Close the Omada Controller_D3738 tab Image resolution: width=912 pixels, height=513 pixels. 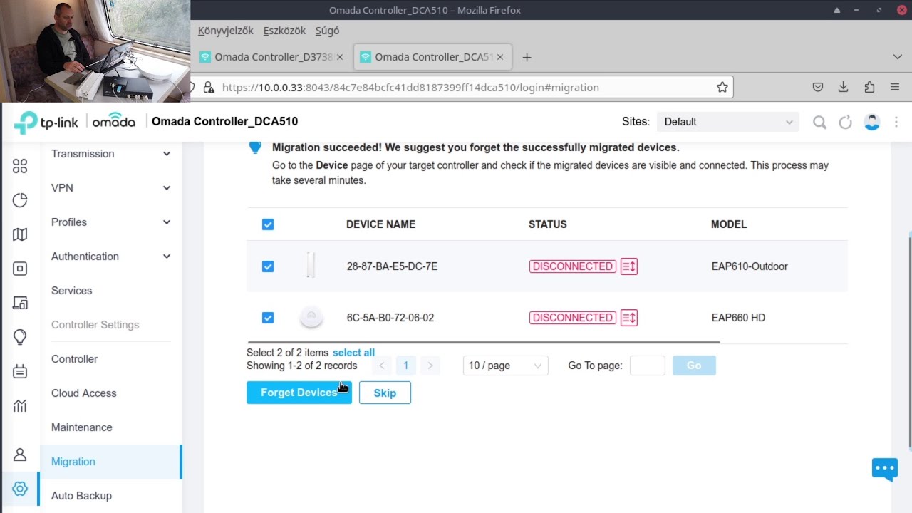pyautogui.click(x=339, y=57)
